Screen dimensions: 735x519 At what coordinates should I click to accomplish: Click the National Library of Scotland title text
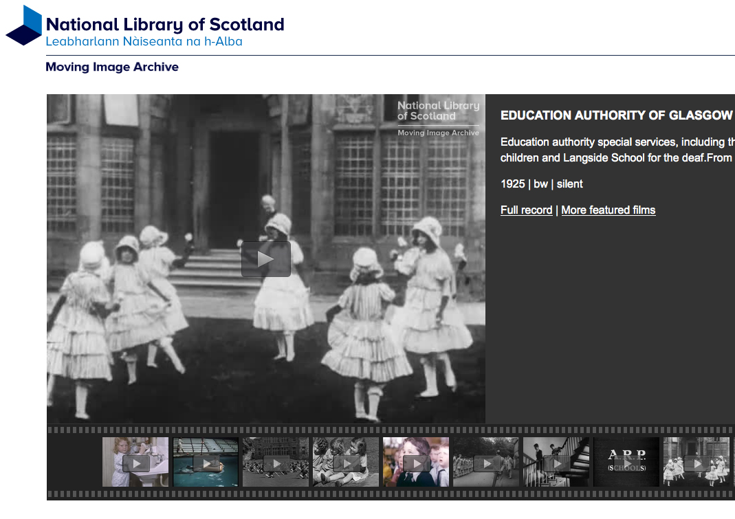click(164, 25)
